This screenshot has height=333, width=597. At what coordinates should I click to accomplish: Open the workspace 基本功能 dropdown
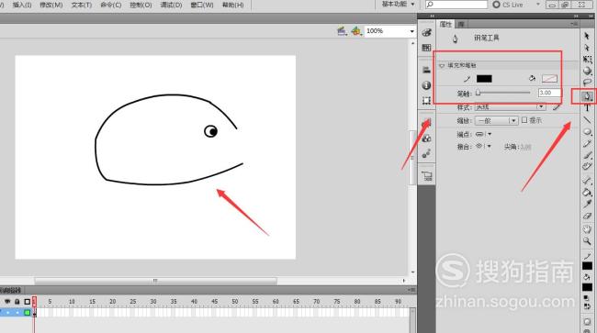pyautogui.click(x=398, y=5)
